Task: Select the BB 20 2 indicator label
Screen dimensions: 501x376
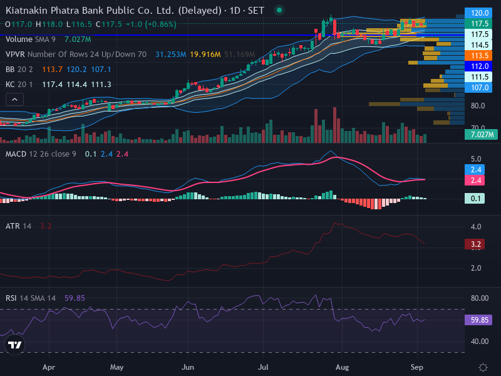Action: pos(19,70)
